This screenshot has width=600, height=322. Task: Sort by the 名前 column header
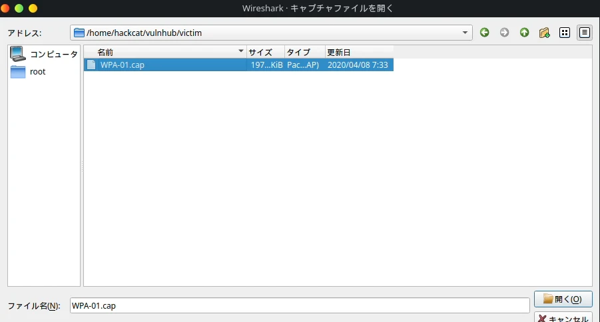click(x=165, y=52)
